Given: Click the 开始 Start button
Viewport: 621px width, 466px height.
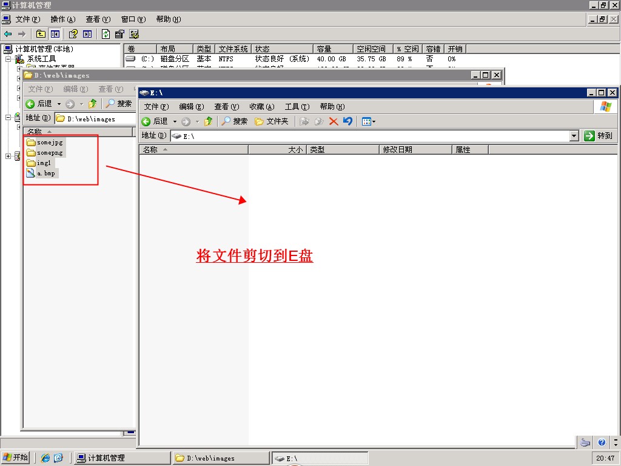Looking at the screenshot, I should coord(16,458).
